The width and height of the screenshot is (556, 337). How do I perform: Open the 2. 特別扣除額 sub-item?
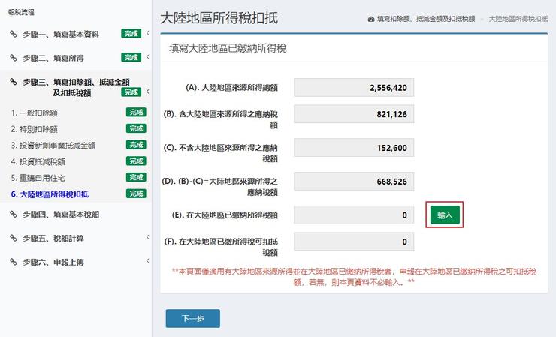coord(34,128)
